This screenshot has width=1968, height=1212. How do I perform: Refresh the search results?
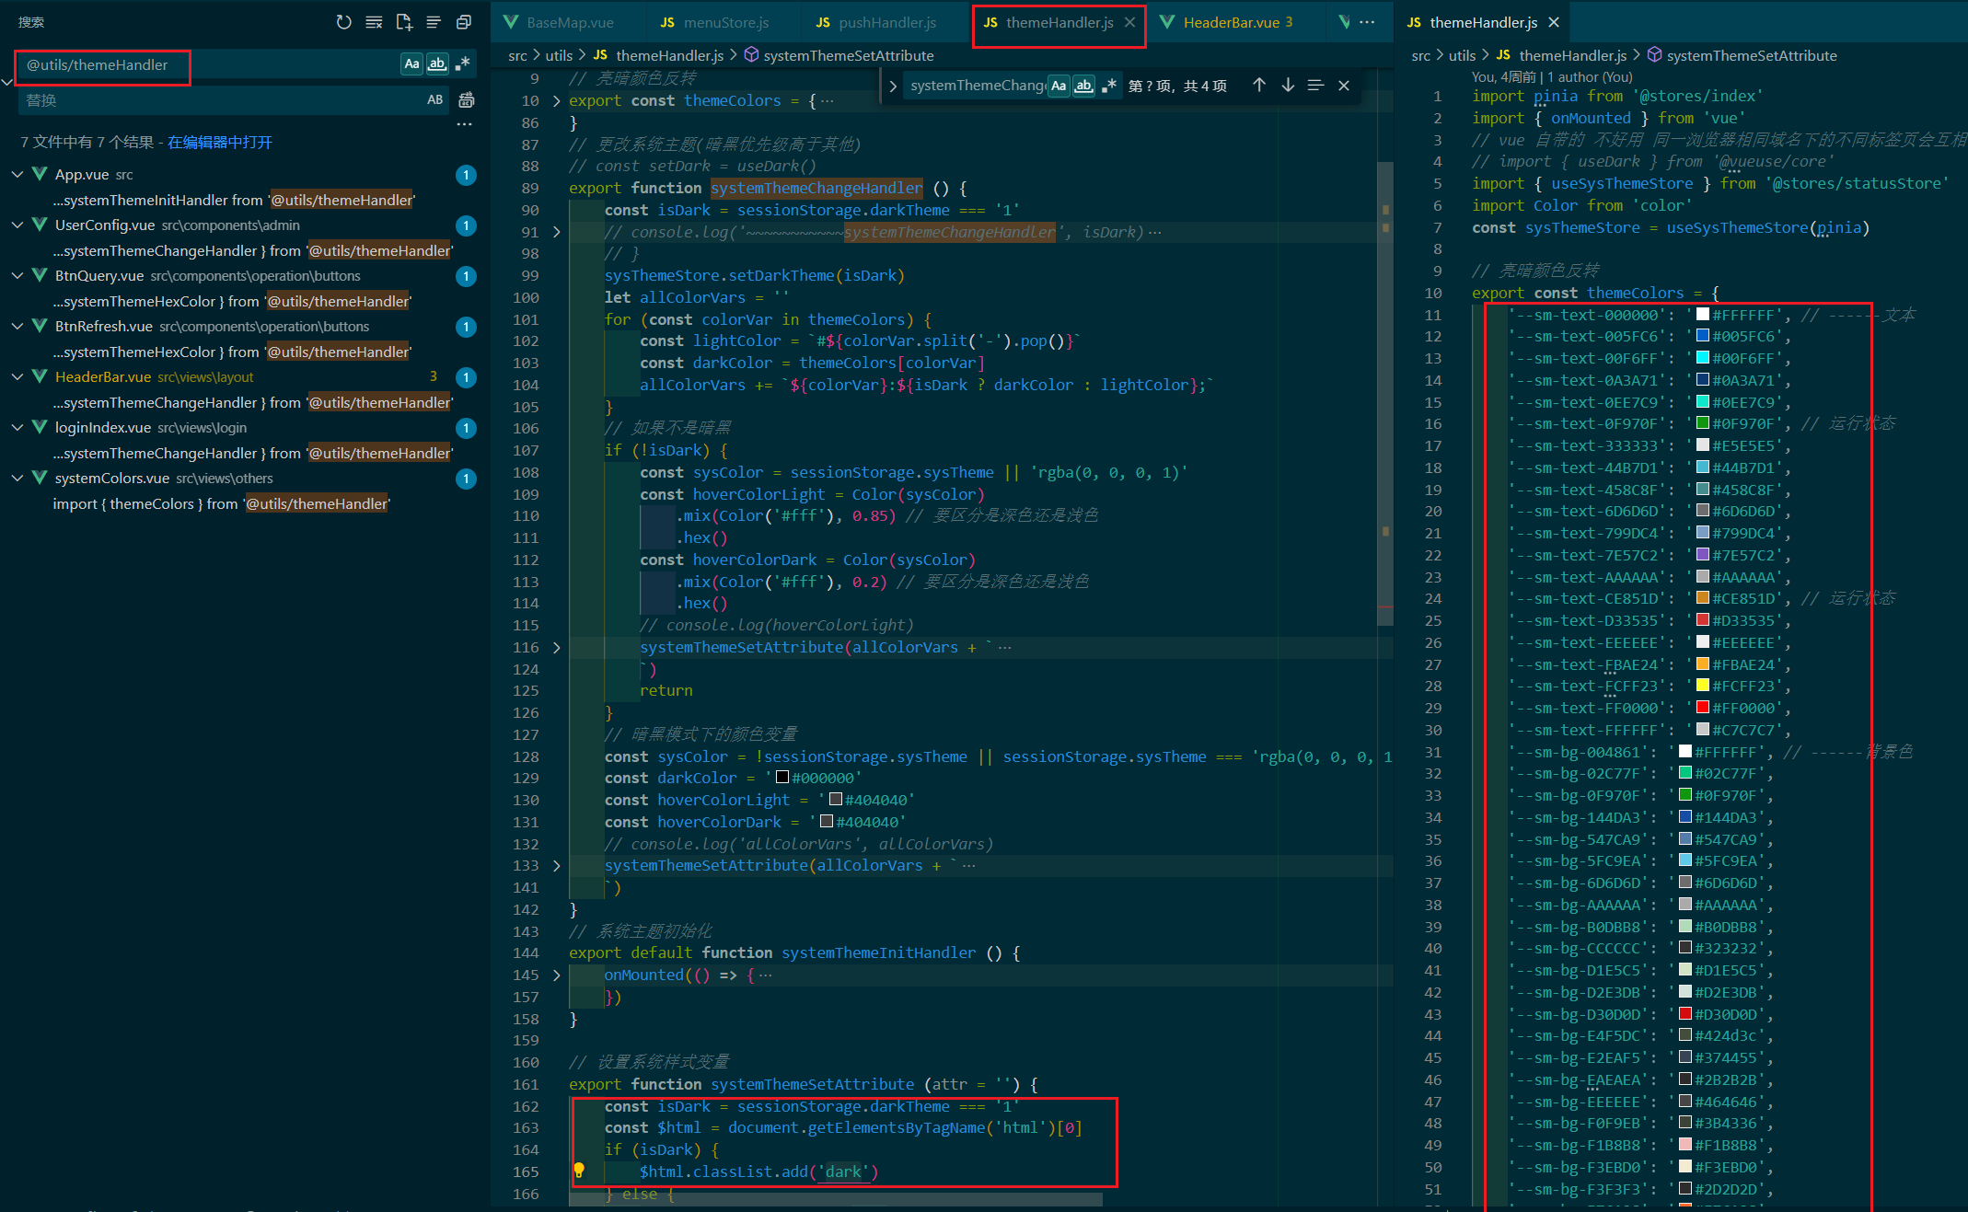[343, 22]
